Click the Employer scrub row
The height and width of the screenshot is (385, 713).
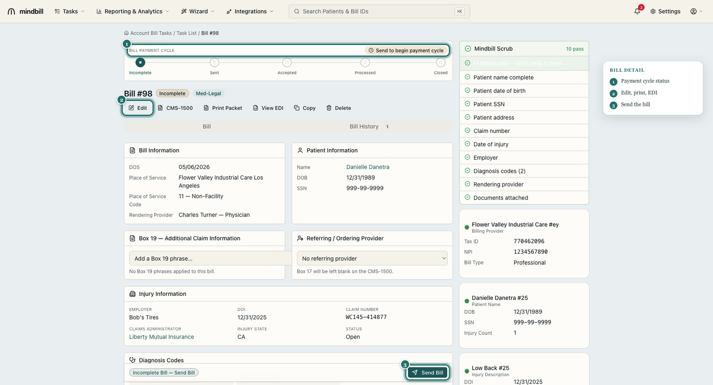tap(524, 157)
